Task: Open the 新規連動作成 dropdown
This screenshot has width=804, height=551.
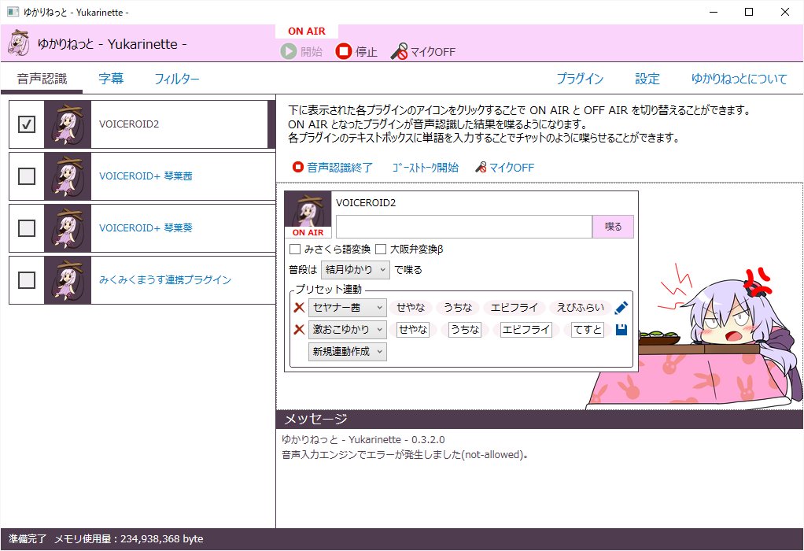Action: 347,351
